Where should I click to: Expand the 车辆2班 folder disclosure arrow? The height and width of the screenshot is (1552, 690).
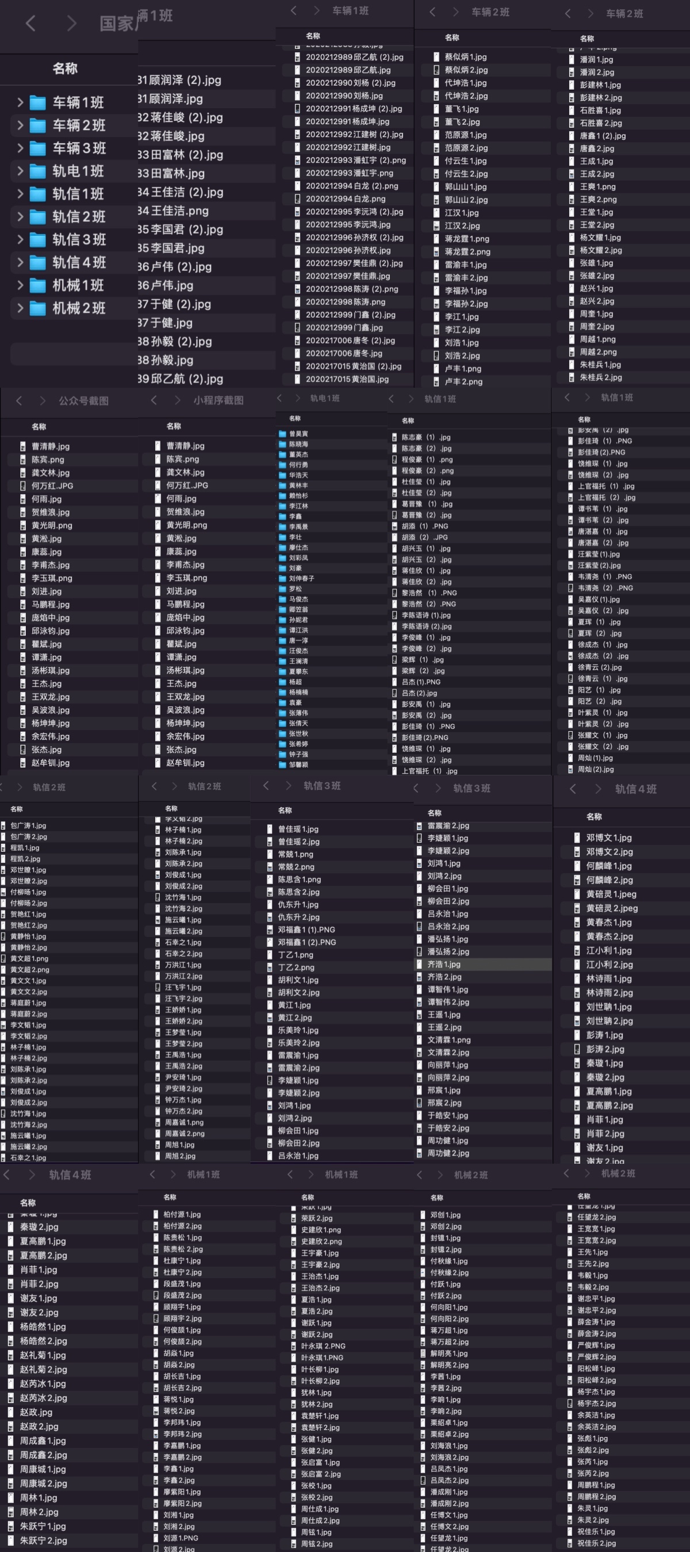click(x=21, y=125)
